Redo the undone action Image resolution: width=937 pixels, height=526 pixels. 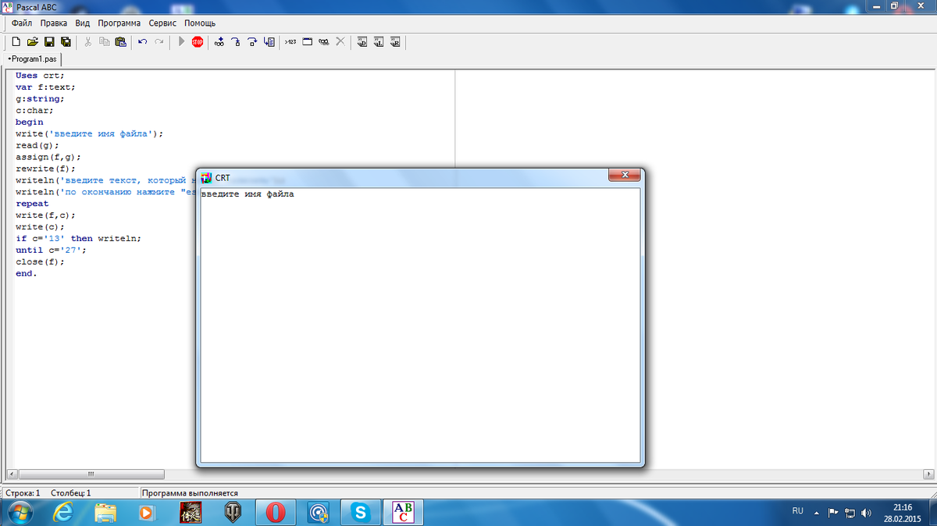(x=159, y=41)
